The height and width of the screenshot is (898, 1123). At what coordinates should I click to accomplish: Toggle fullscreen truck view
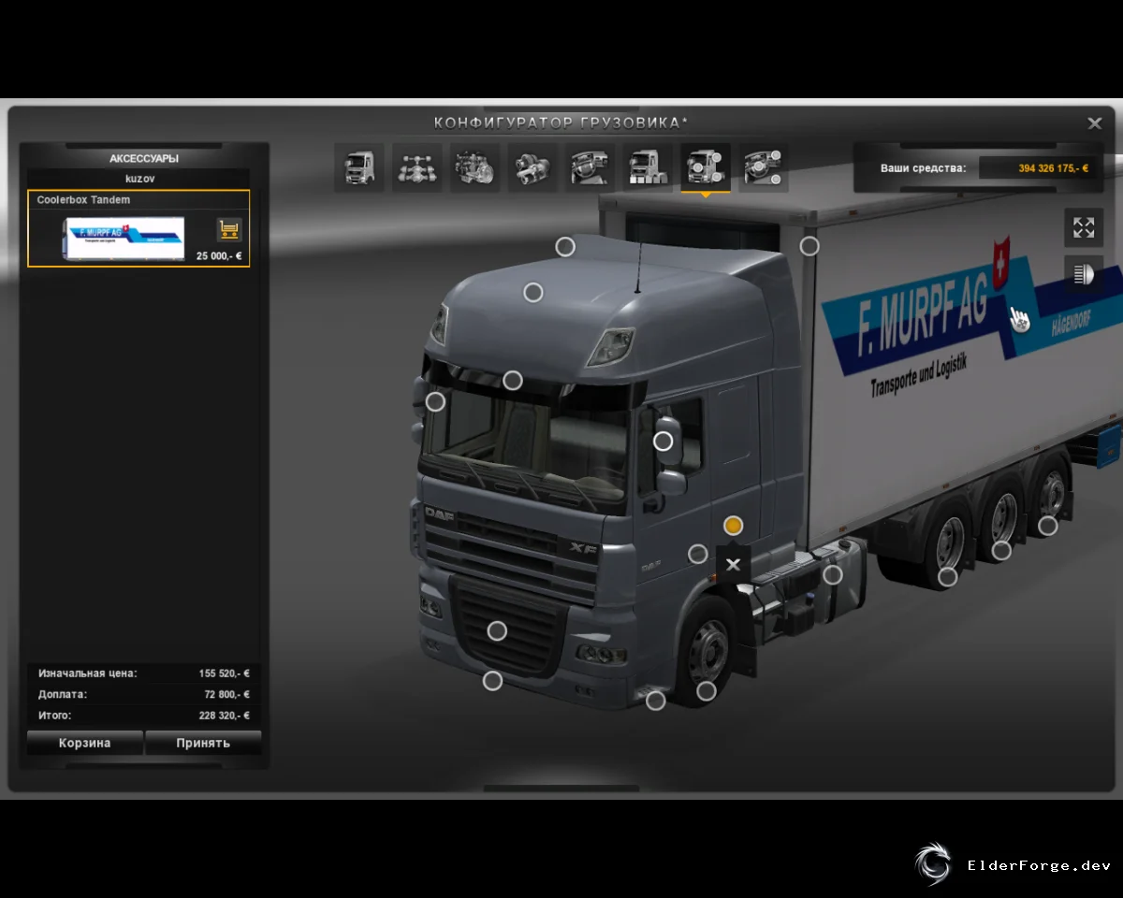[1084, 227]
